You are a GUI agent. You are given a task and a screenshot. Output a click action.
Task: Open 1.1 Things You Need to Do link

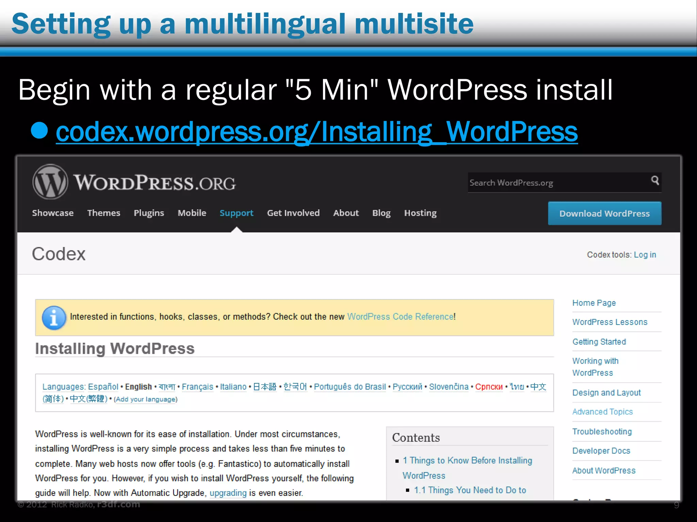470,490
